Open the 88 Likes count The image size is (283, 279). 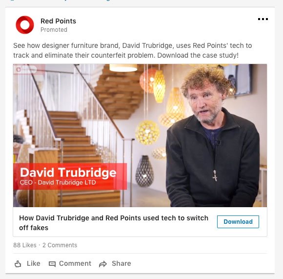25,245
